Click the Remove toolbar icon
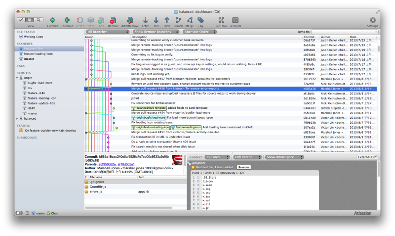This screenshot has height=236, width=395. click(x=113, y=20)
